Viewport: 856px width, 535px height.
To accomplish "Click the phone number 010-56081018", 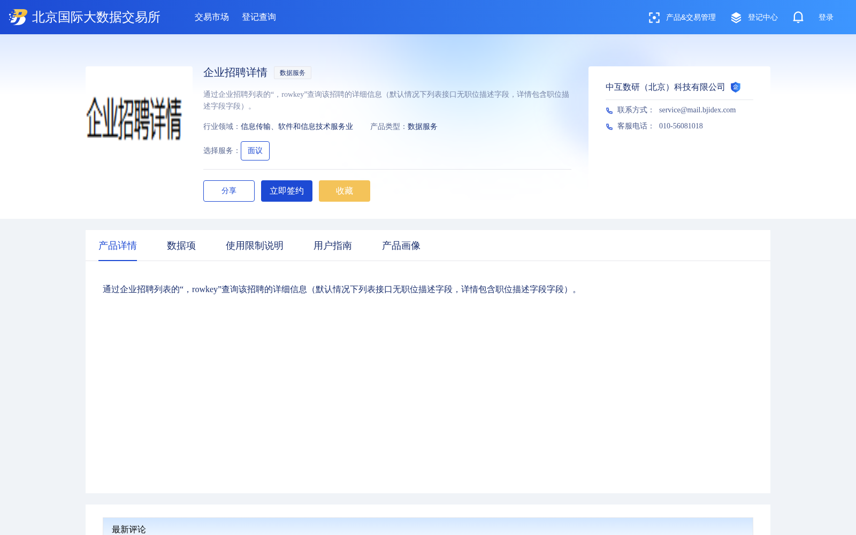I will click(x=681, y=126).
